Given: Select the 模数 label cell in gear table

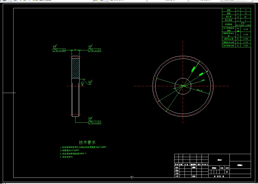Looking at the screenshot, I should click(229, 10).
